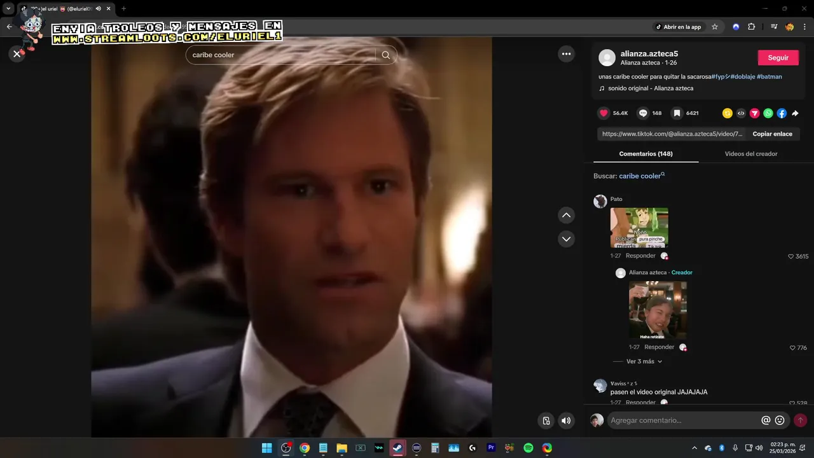
Task: Open Spotify from taskbar
Action: click(528, 448)
